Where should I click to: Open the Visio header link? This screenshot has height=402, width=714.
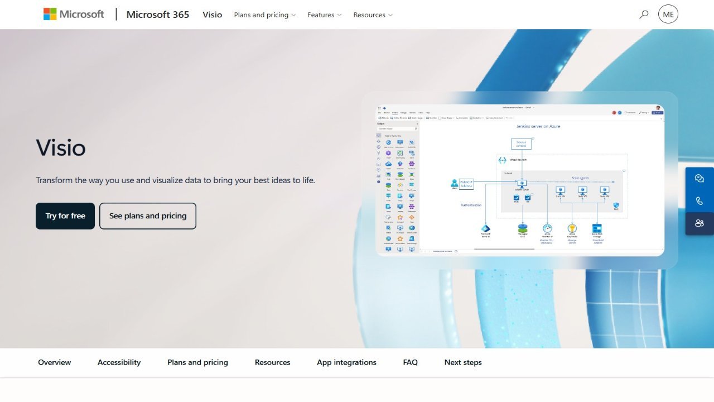pyautogui.click(x=213, y=15)
